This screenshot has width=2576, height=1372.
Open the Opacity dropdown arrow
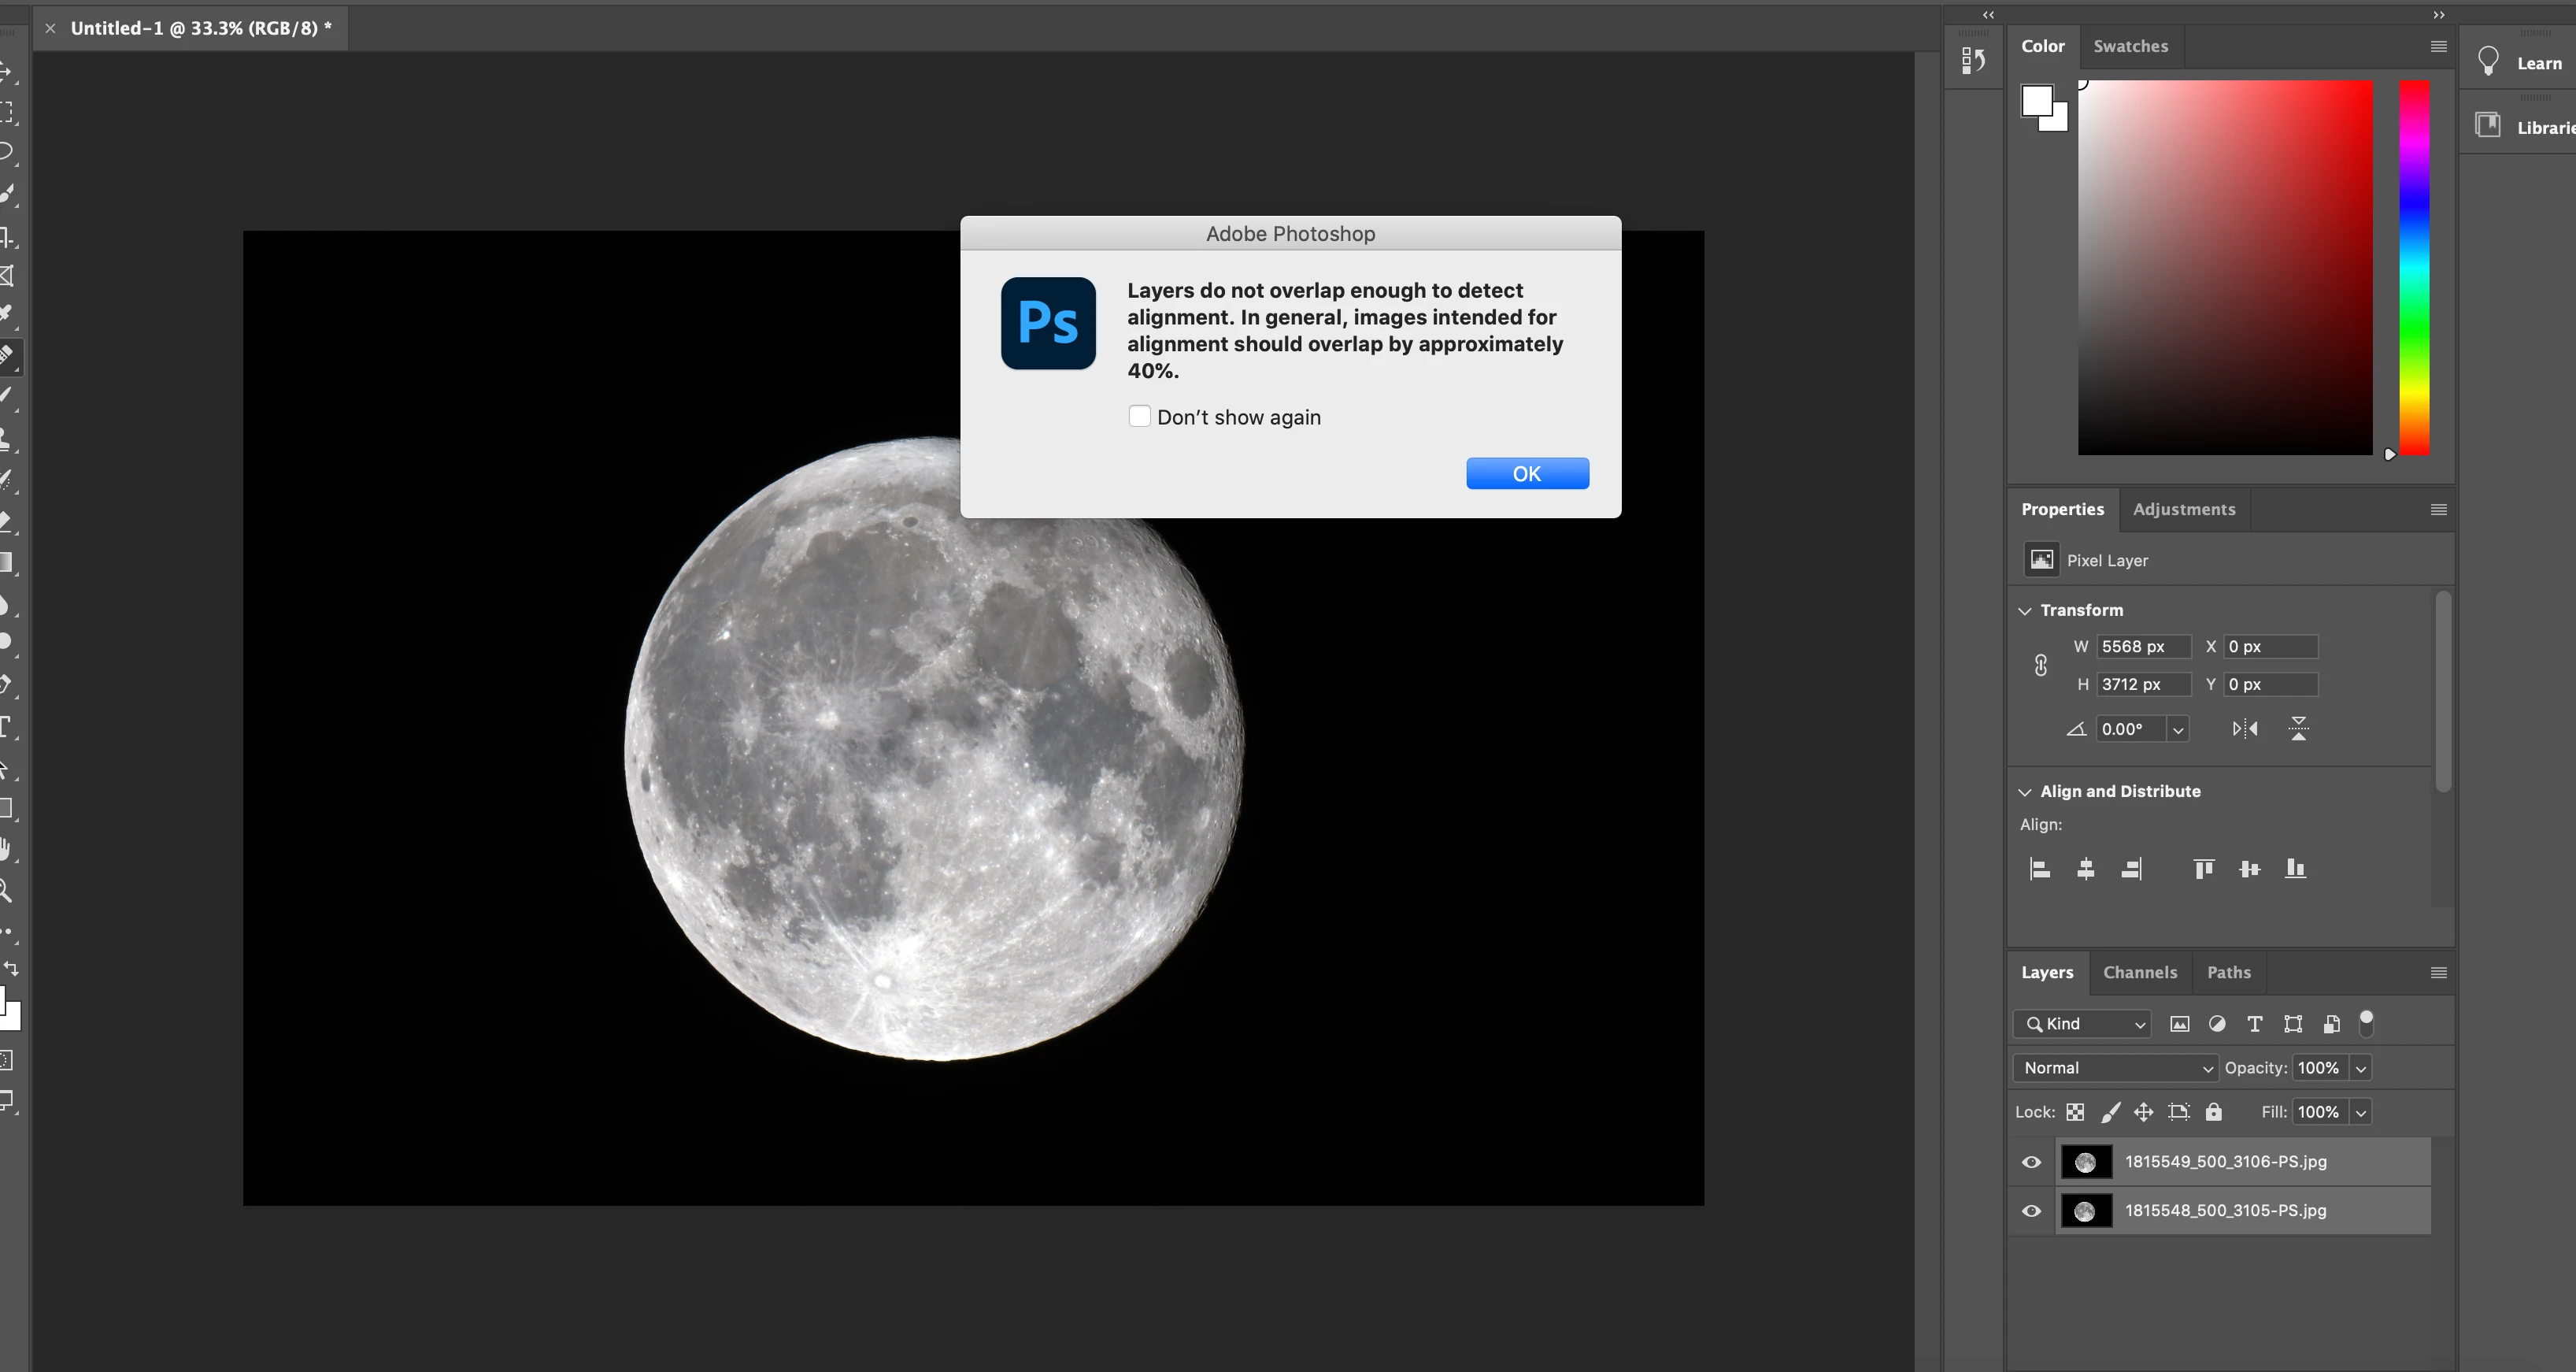tap(2361, 1068)
